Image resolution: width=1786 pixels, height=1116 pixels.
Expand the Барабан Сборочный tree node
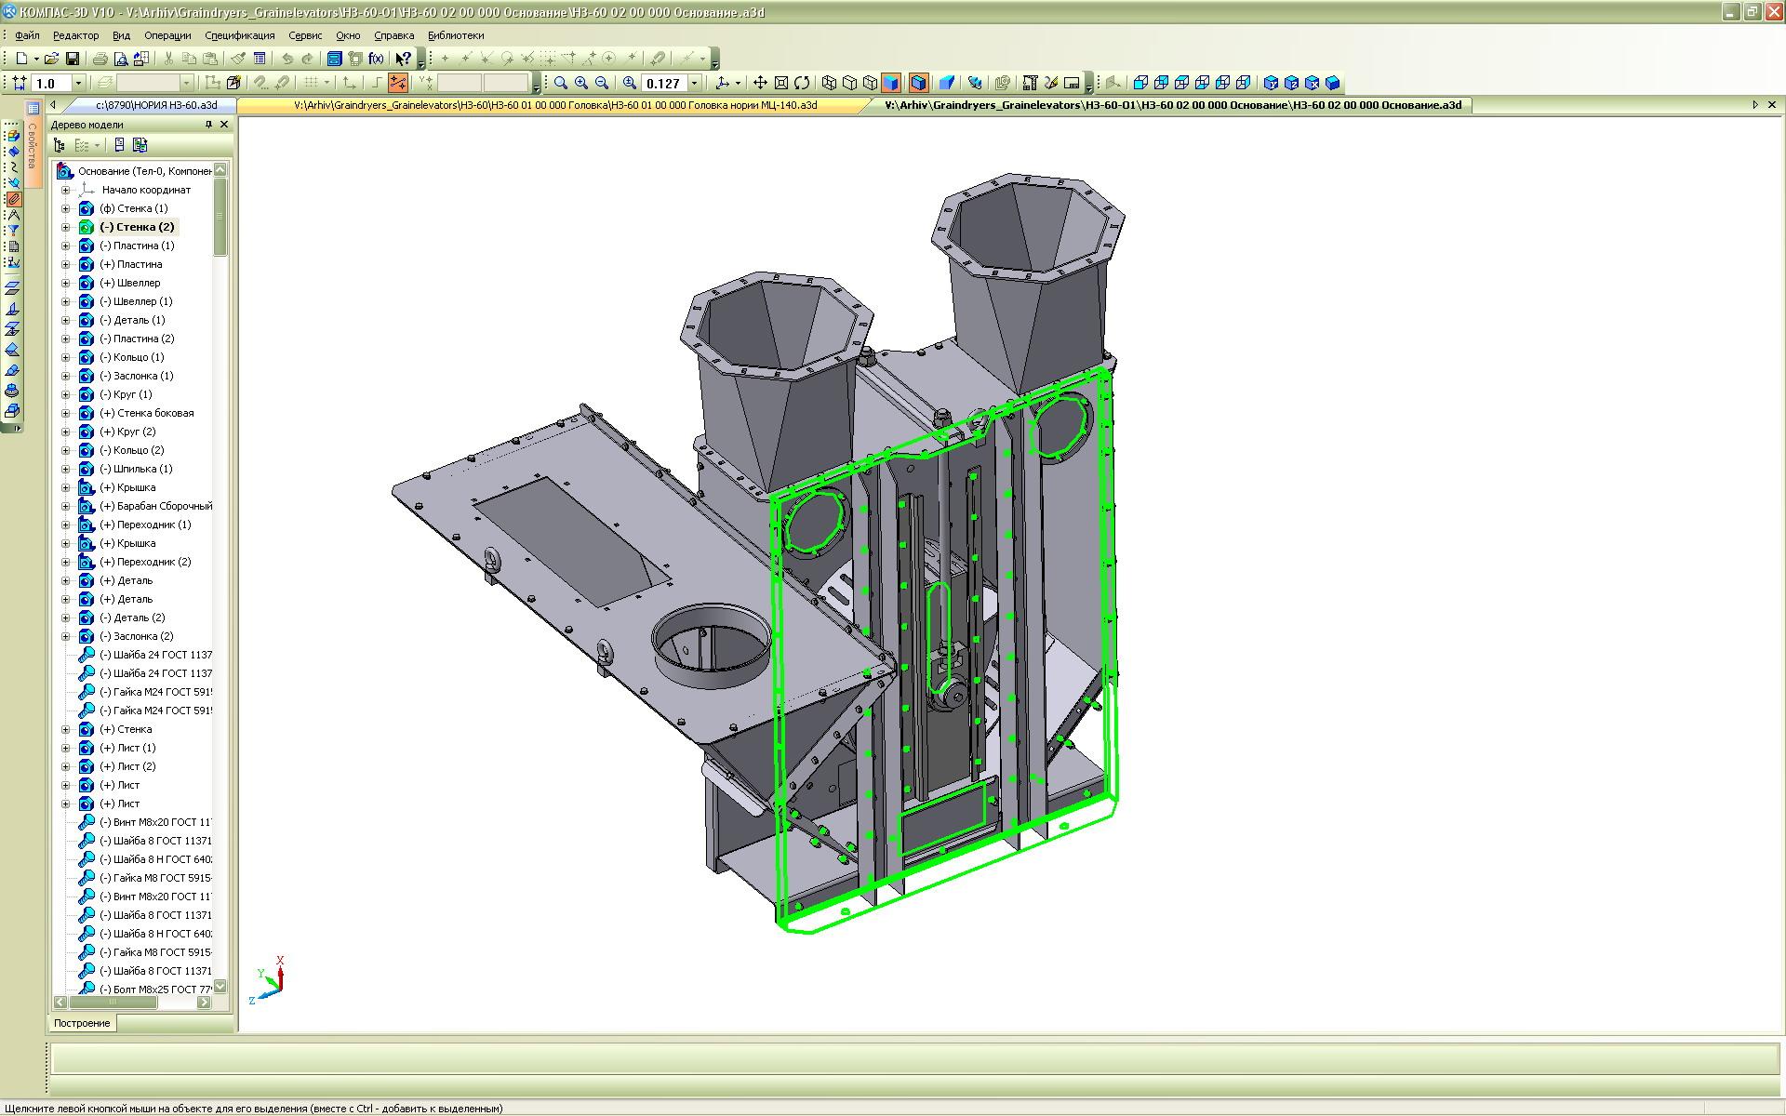coord(65,506)
